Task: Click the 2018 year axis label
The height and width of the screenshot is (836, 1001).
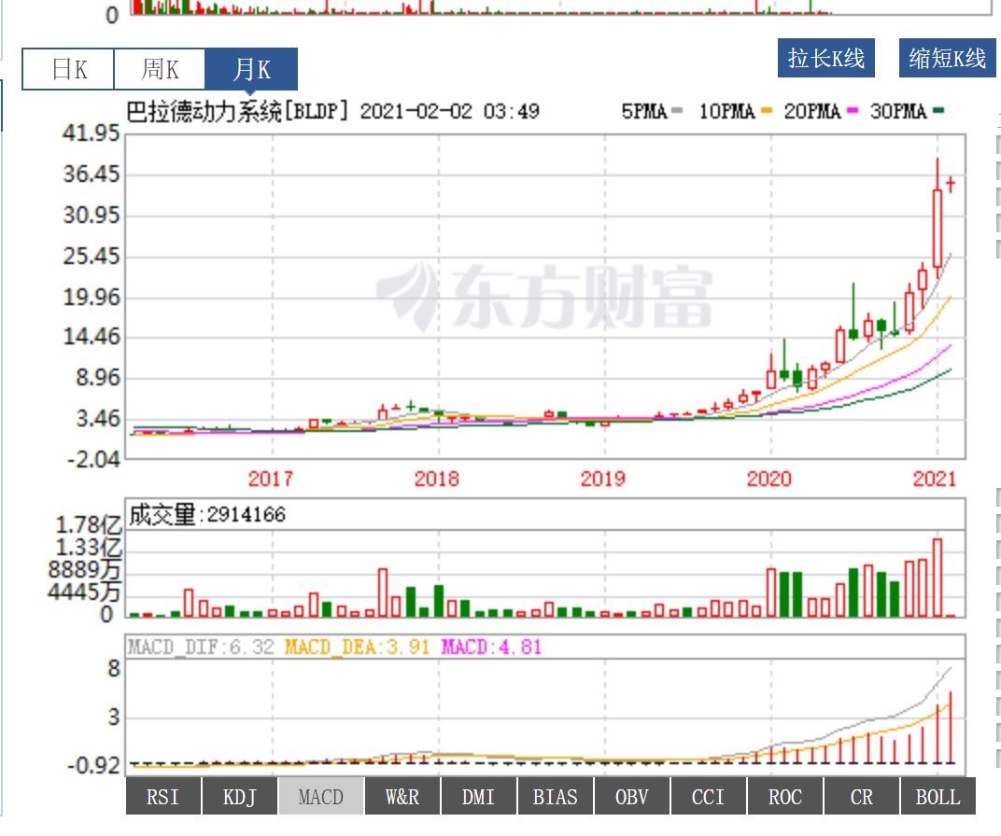Action: pyautogui.click(x=437, y=479)
